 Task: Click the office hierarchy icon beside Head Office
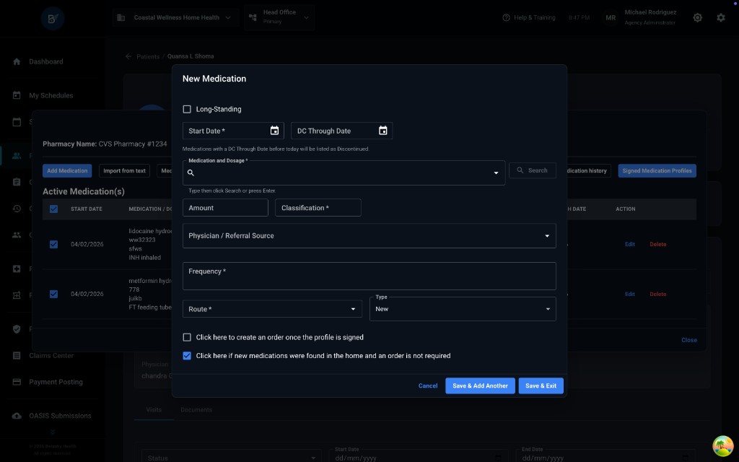(x=253, y=17)
